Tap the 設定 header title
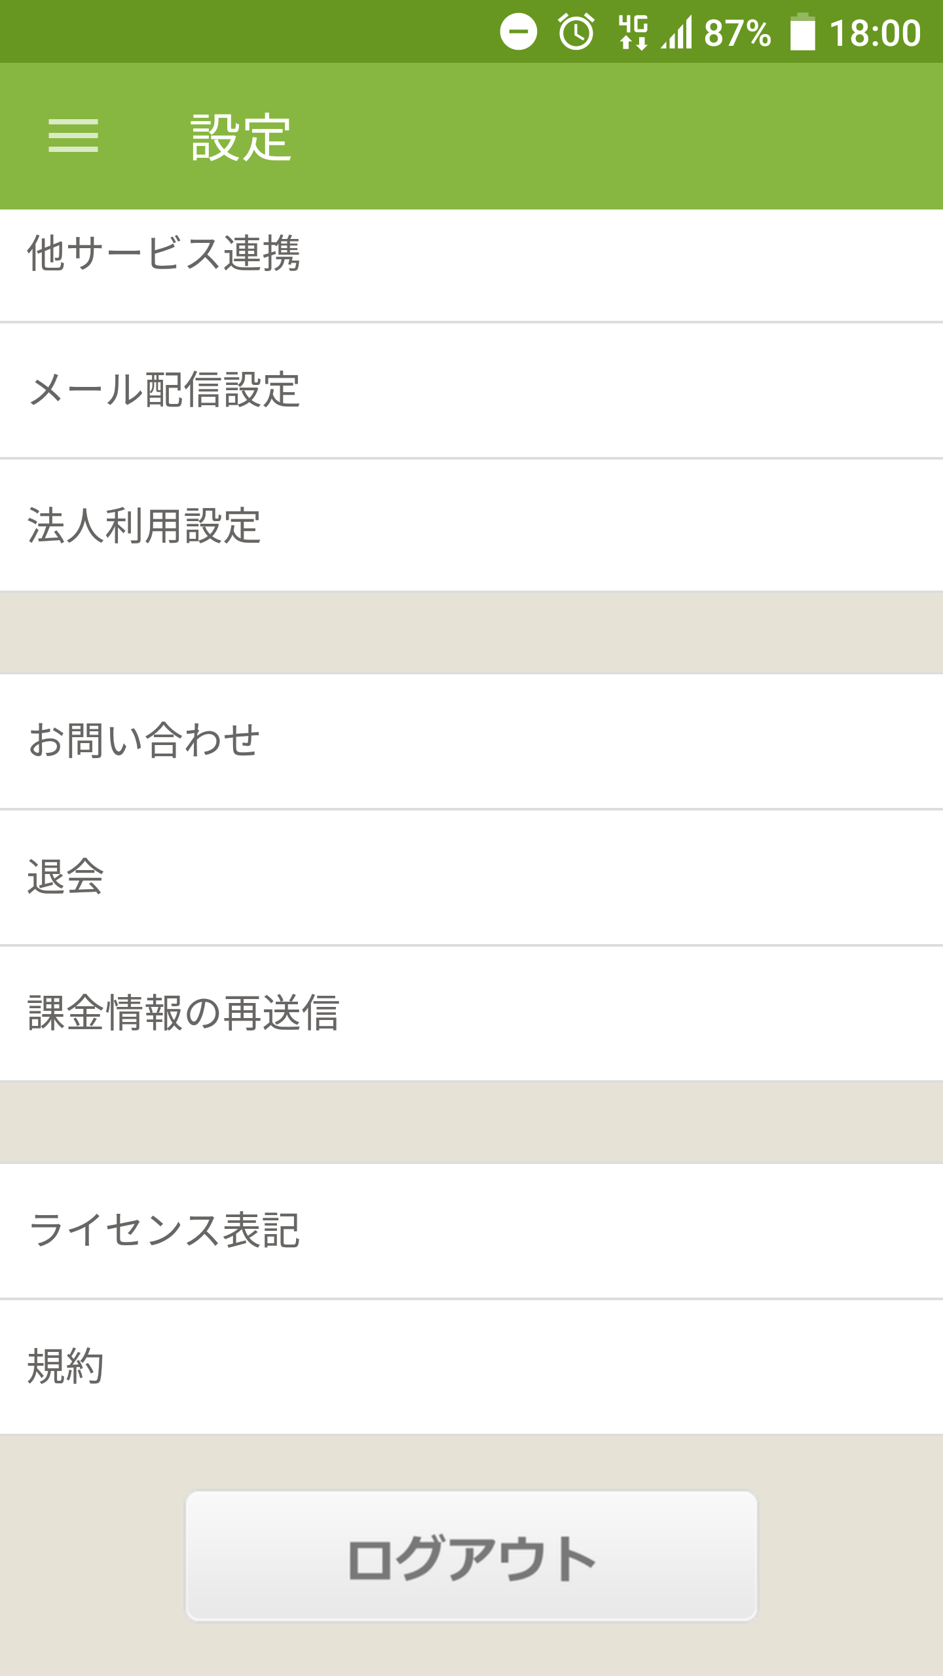943x1676 pixels. (241, 137)
